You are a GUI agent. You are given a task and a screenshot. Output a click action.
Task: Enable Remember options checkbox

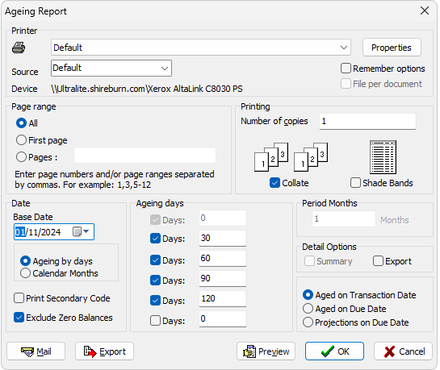[x=346, y=69]
